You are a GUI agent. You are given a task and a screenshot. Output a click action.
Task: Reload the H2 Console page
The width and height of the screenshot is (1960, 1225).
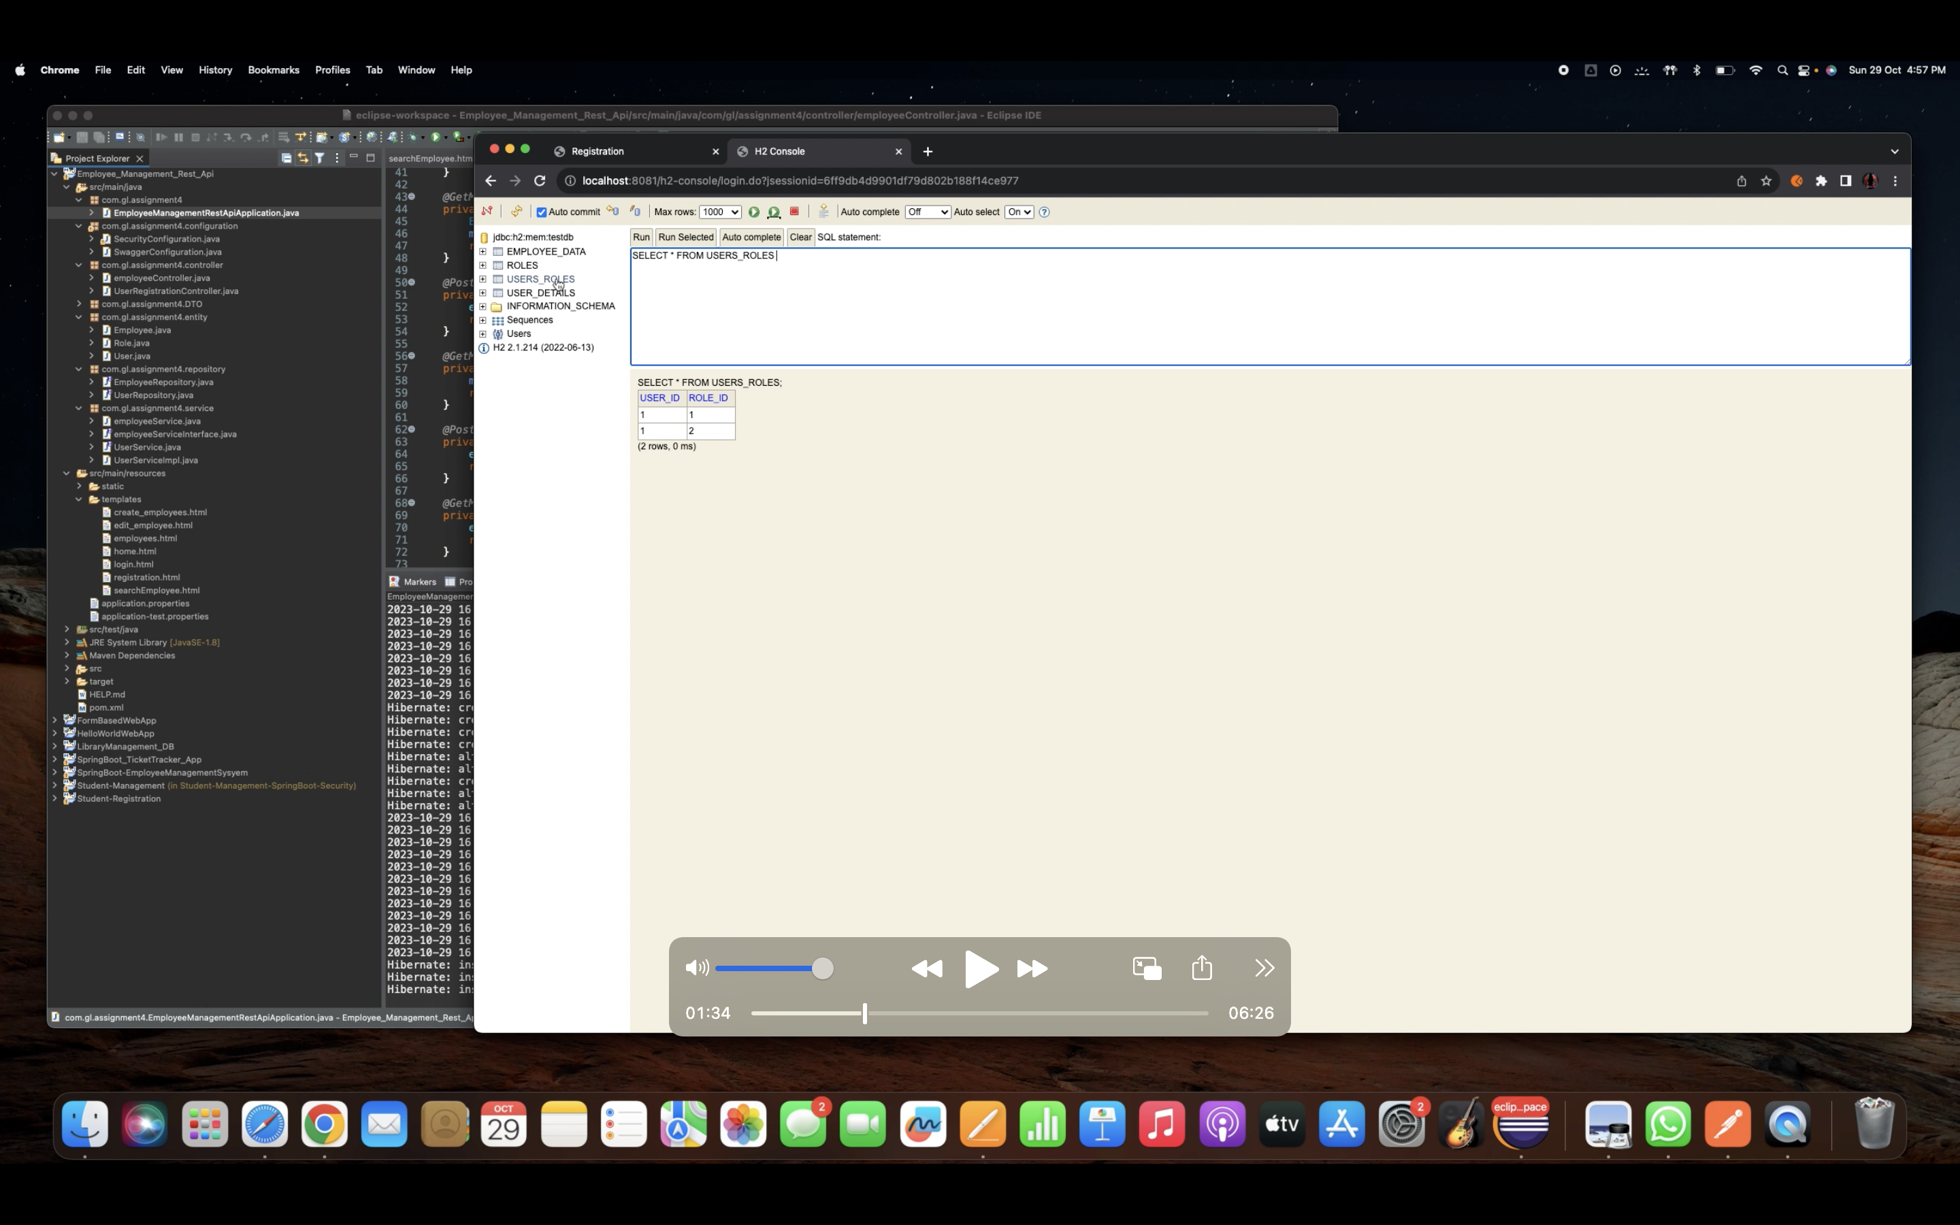[540, 180]
